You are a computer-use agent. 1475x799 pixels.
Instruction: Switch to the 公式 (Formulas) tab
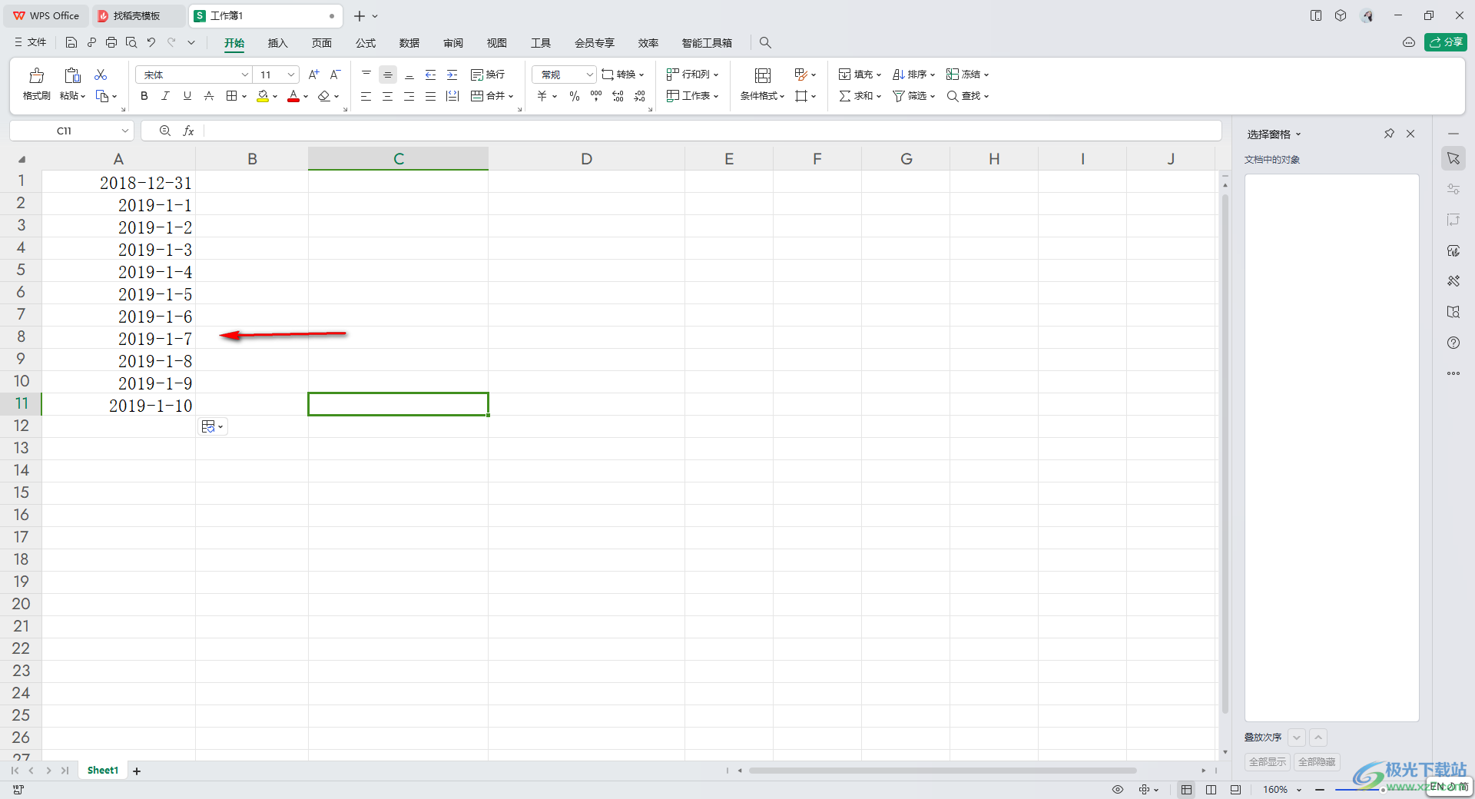(366, 43)
